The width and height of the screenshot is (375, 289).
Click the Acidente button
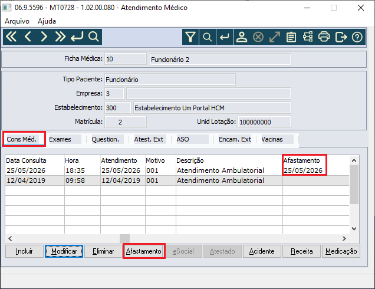(262, 251)
